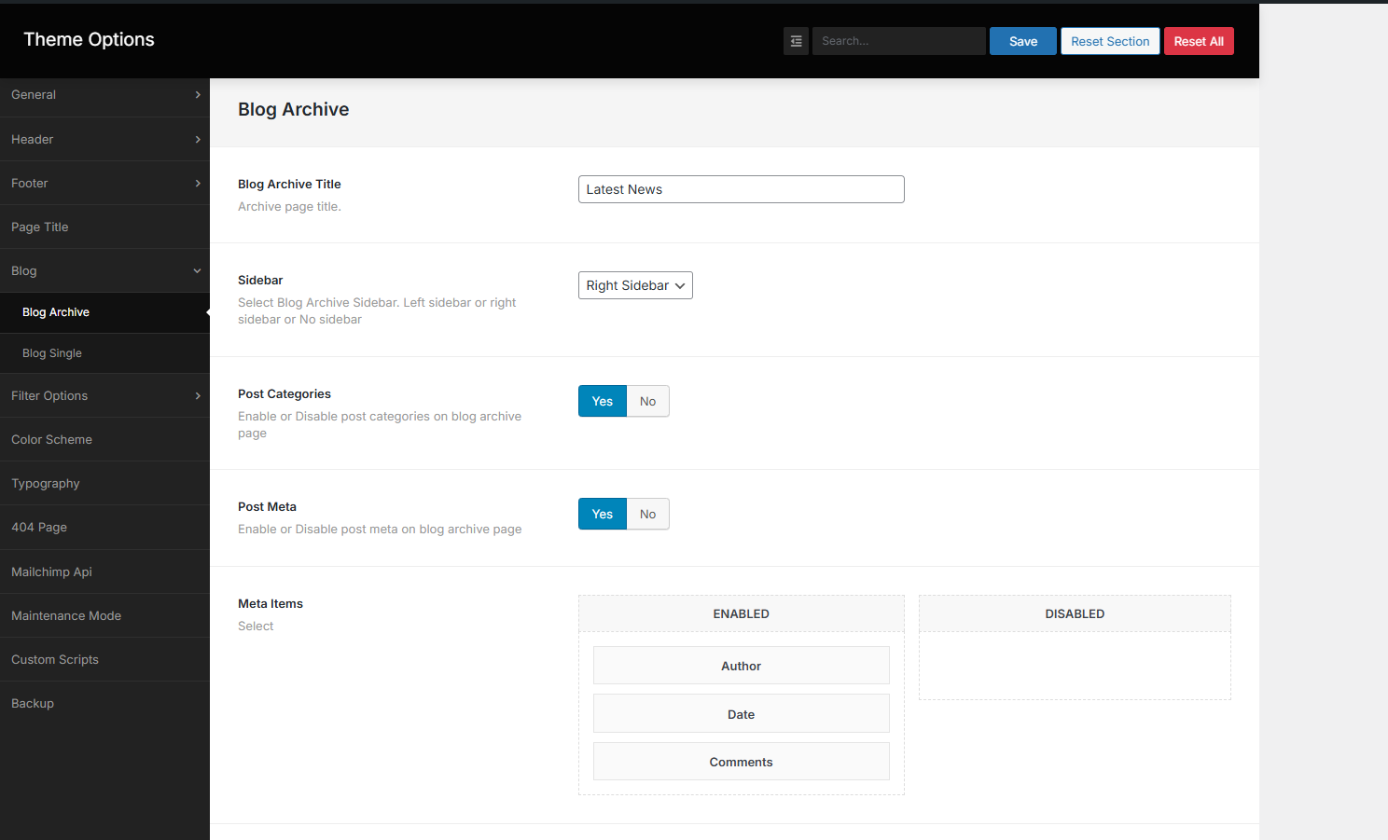
Task: Select Yes for Post Meta
Action: click(603, 515)
